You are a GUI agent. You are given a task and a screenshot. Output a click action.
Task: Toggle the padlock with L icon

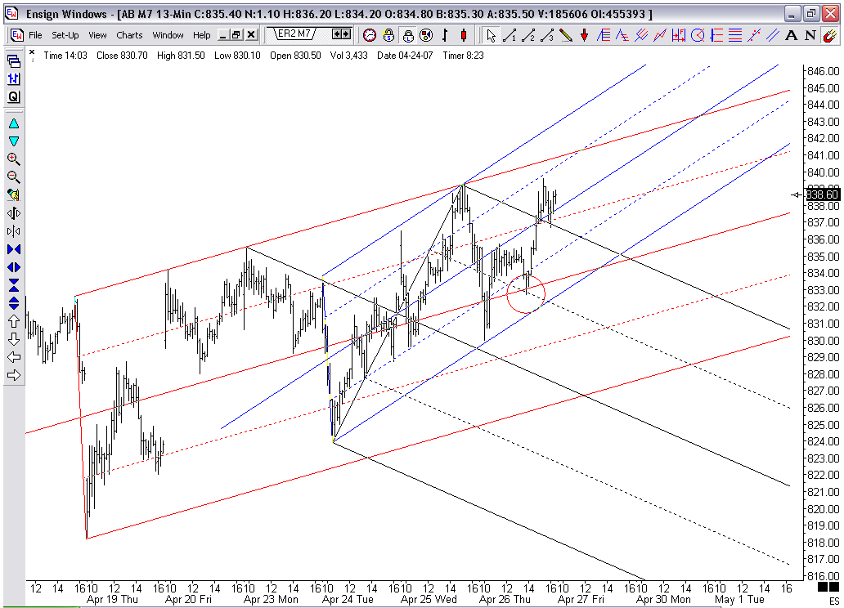(x=407, y=35)
